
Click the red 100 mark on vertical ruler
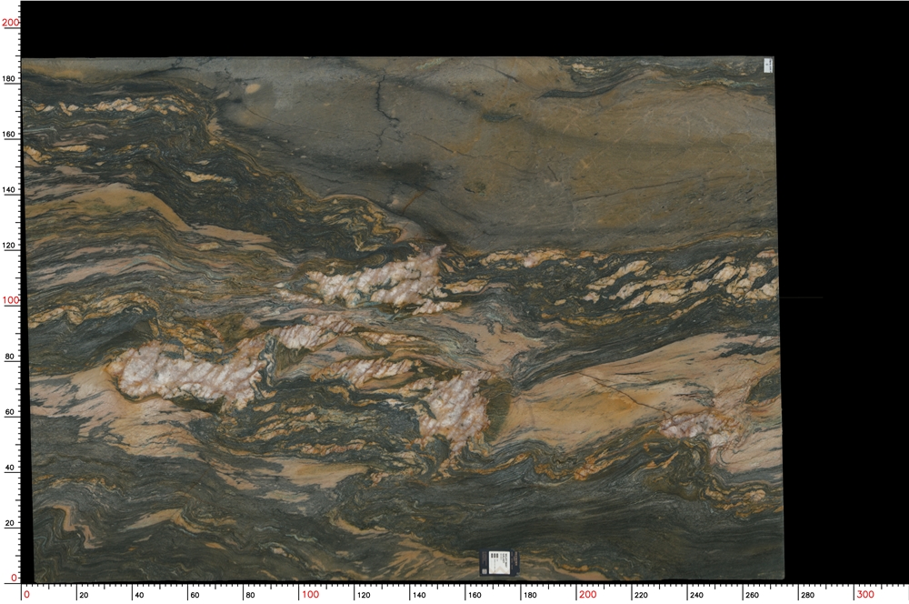pyautogui.click(x=10, y=300)
